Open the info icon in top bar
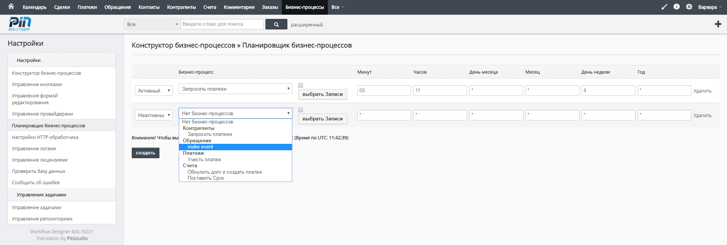727x245 pixels. click(x=677, y=7)
